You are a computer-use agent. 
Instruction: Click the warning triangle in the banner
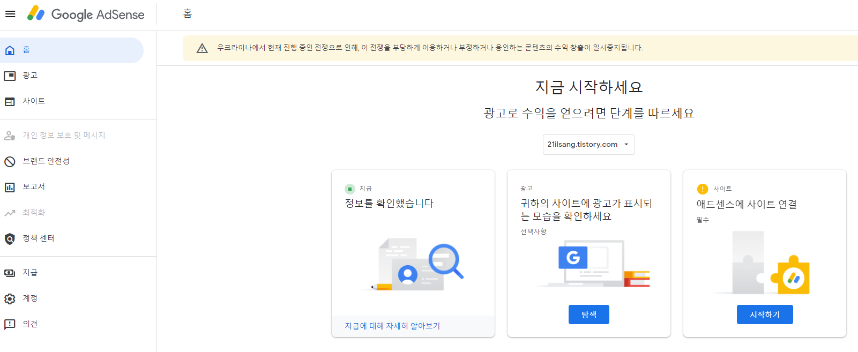click(x=202, y=48)
